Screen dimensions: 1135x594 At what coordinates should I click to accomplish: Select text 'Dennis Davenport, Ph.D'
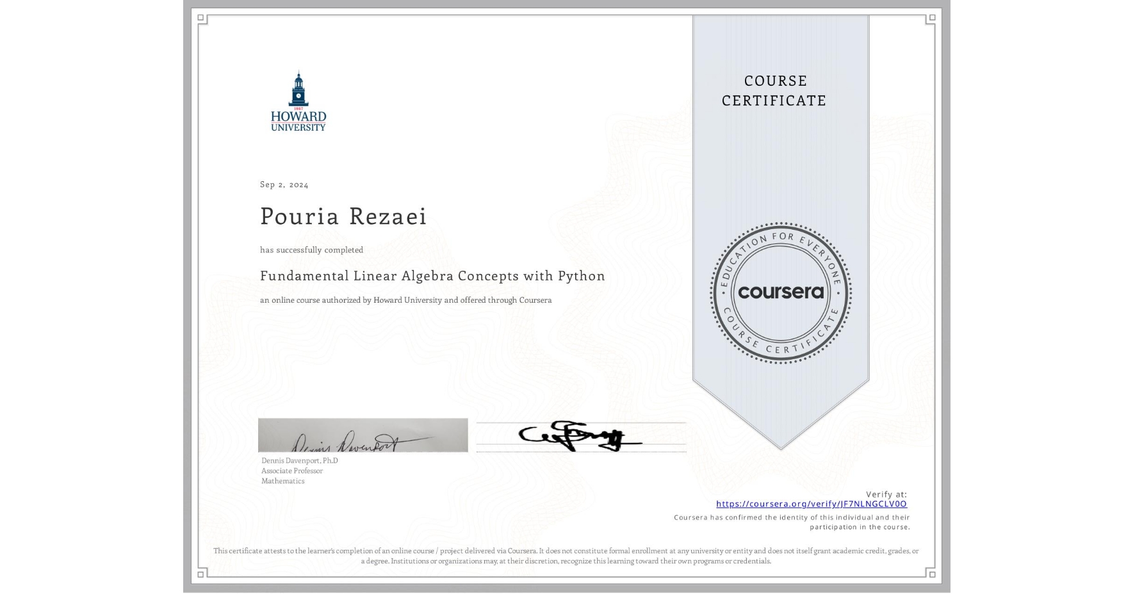click(300, 461)
